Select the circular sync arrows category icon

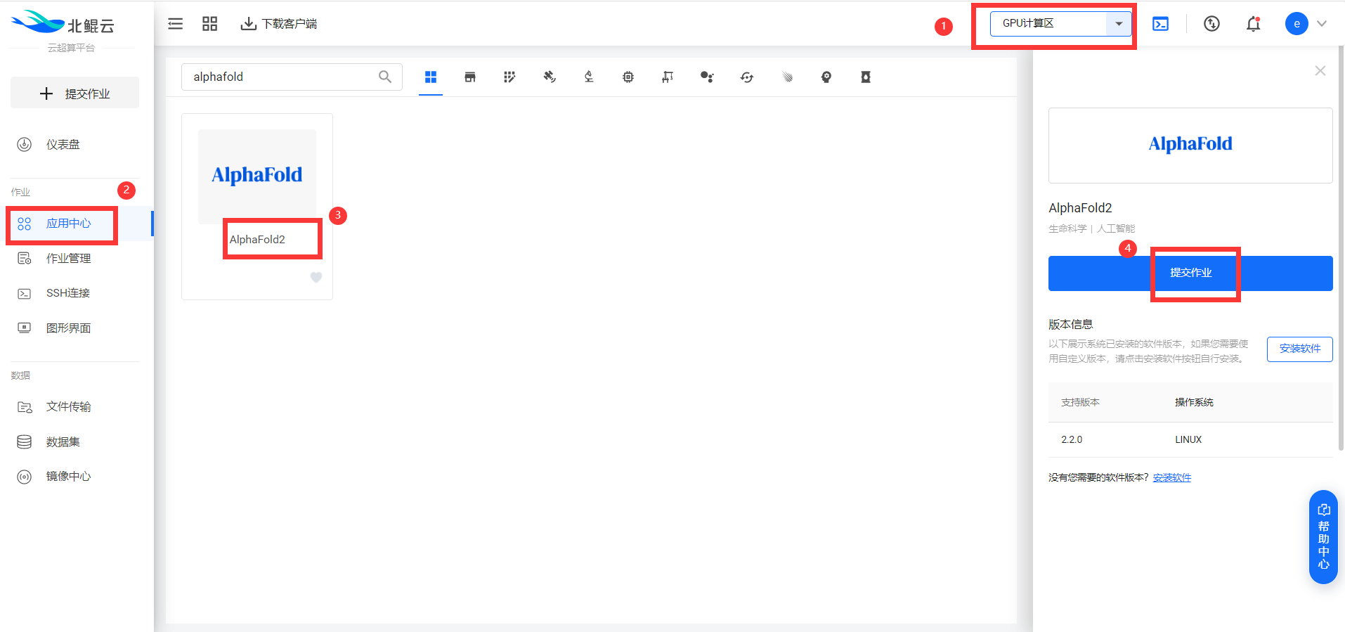click(x=747, y=77)
